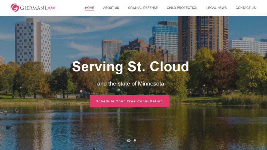This screenshot has width=267, height=150.
Task: Click the pink underline beneath Home
Action: [90, 10]
